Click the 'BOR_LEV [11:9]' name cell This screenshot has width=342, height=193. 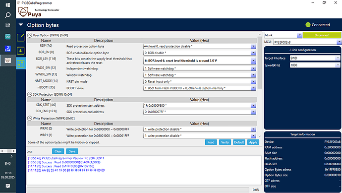46,59
